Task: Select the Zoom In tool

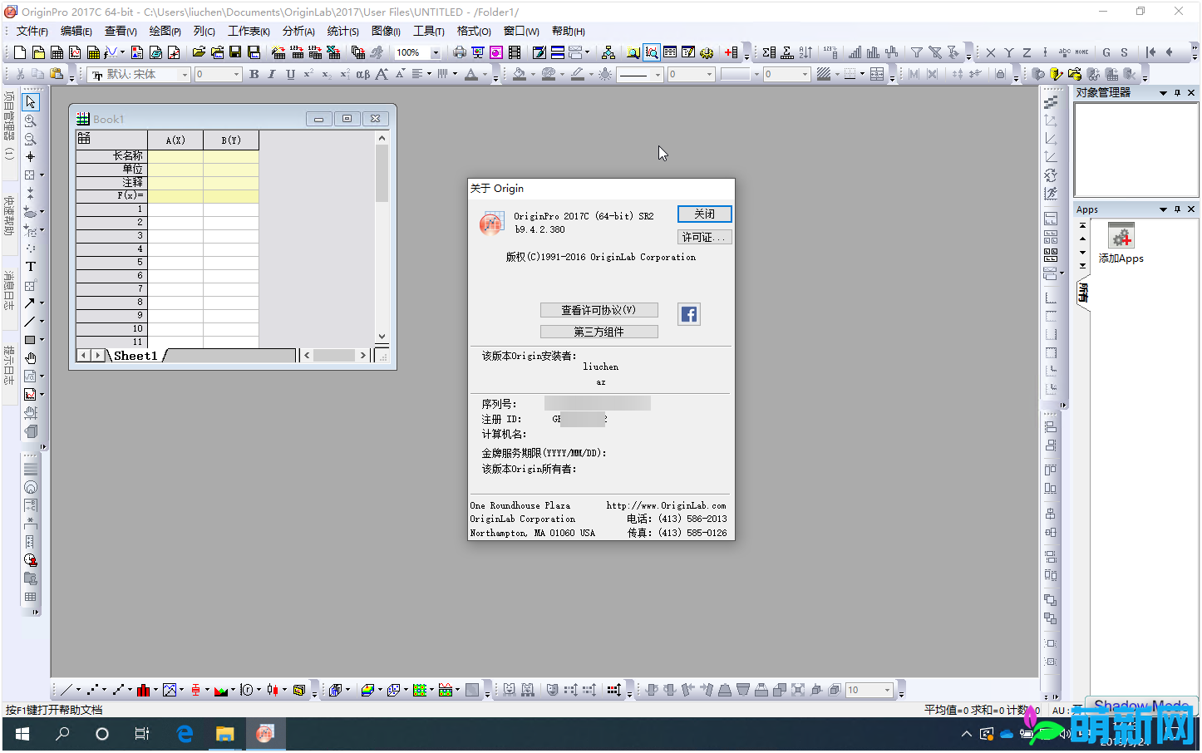Action: [31, 121]
